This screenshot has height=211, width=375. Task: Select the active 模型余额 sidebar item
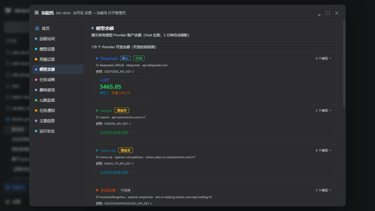tap(57, 69)
